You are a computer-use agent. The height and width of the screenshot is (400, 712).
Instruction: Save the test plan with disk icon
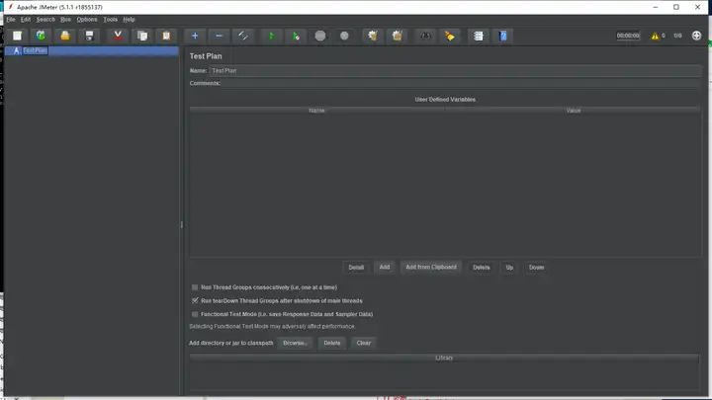[x=89, y=36]
